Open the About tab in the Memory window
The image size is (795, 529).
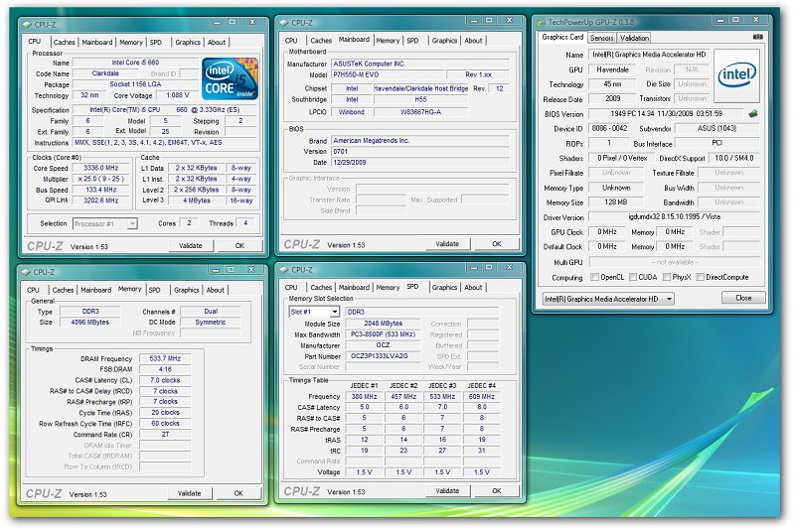coord(215,290)
